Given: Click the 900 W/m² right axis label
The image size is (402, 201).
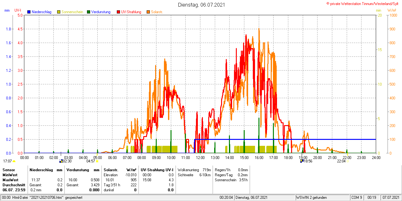Looking at the screenshot, I should (392, 29).
